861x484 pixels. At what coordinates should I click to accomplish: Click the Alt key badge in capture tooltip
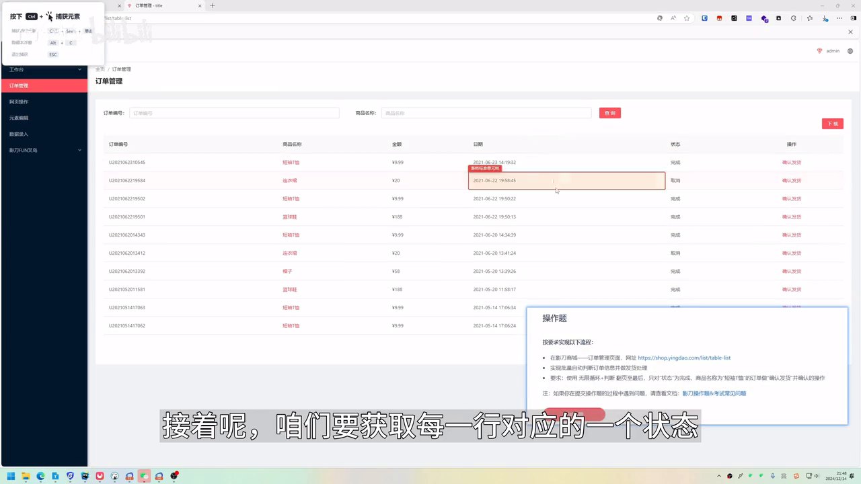[x=53, y=42]
